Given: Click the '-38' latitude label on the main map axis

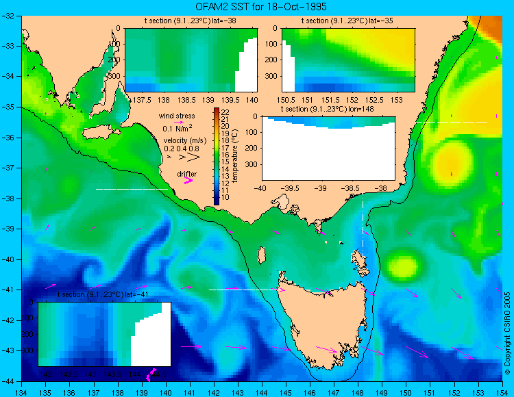Looking at the screenshot, I should tap(8, 198).
